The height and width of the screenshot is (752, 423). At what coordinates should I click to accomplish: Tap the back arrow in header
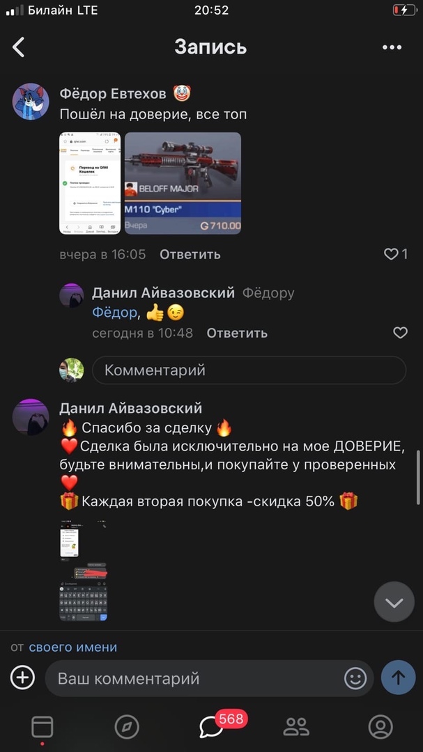coord(18,47)
